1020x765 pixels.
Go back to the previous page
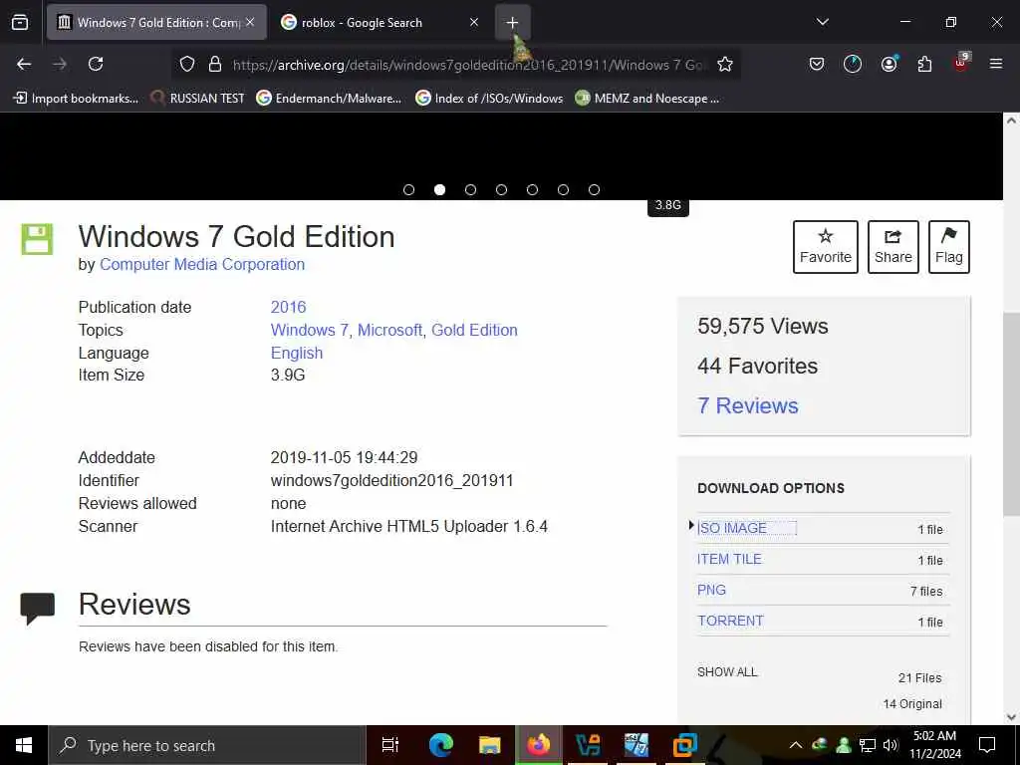[x=24, y=64]
